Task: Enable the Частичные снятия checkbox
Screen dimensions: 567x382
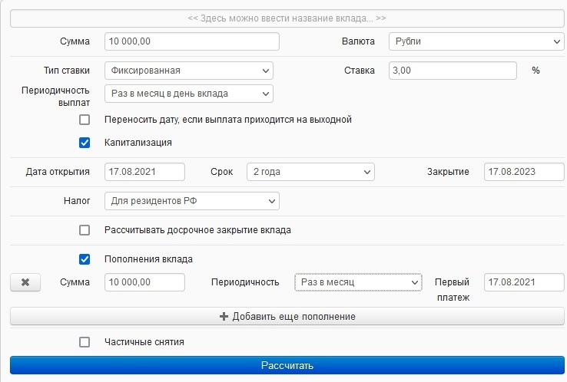Action: click(85, 342)
